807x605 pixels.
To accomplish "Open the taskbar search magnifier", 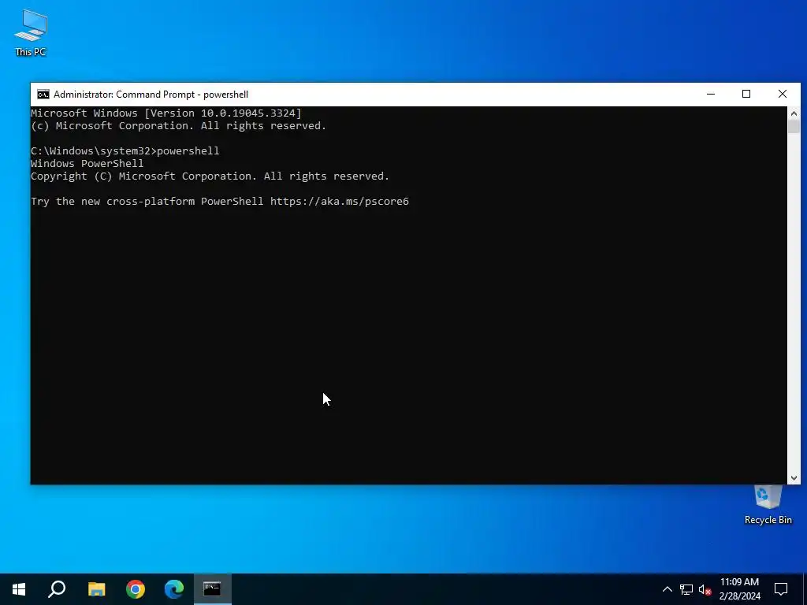I will coord(57,589).
